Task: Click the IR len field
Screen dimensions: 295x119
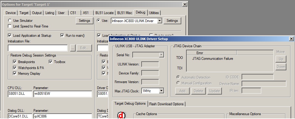Action: point(251,91)
